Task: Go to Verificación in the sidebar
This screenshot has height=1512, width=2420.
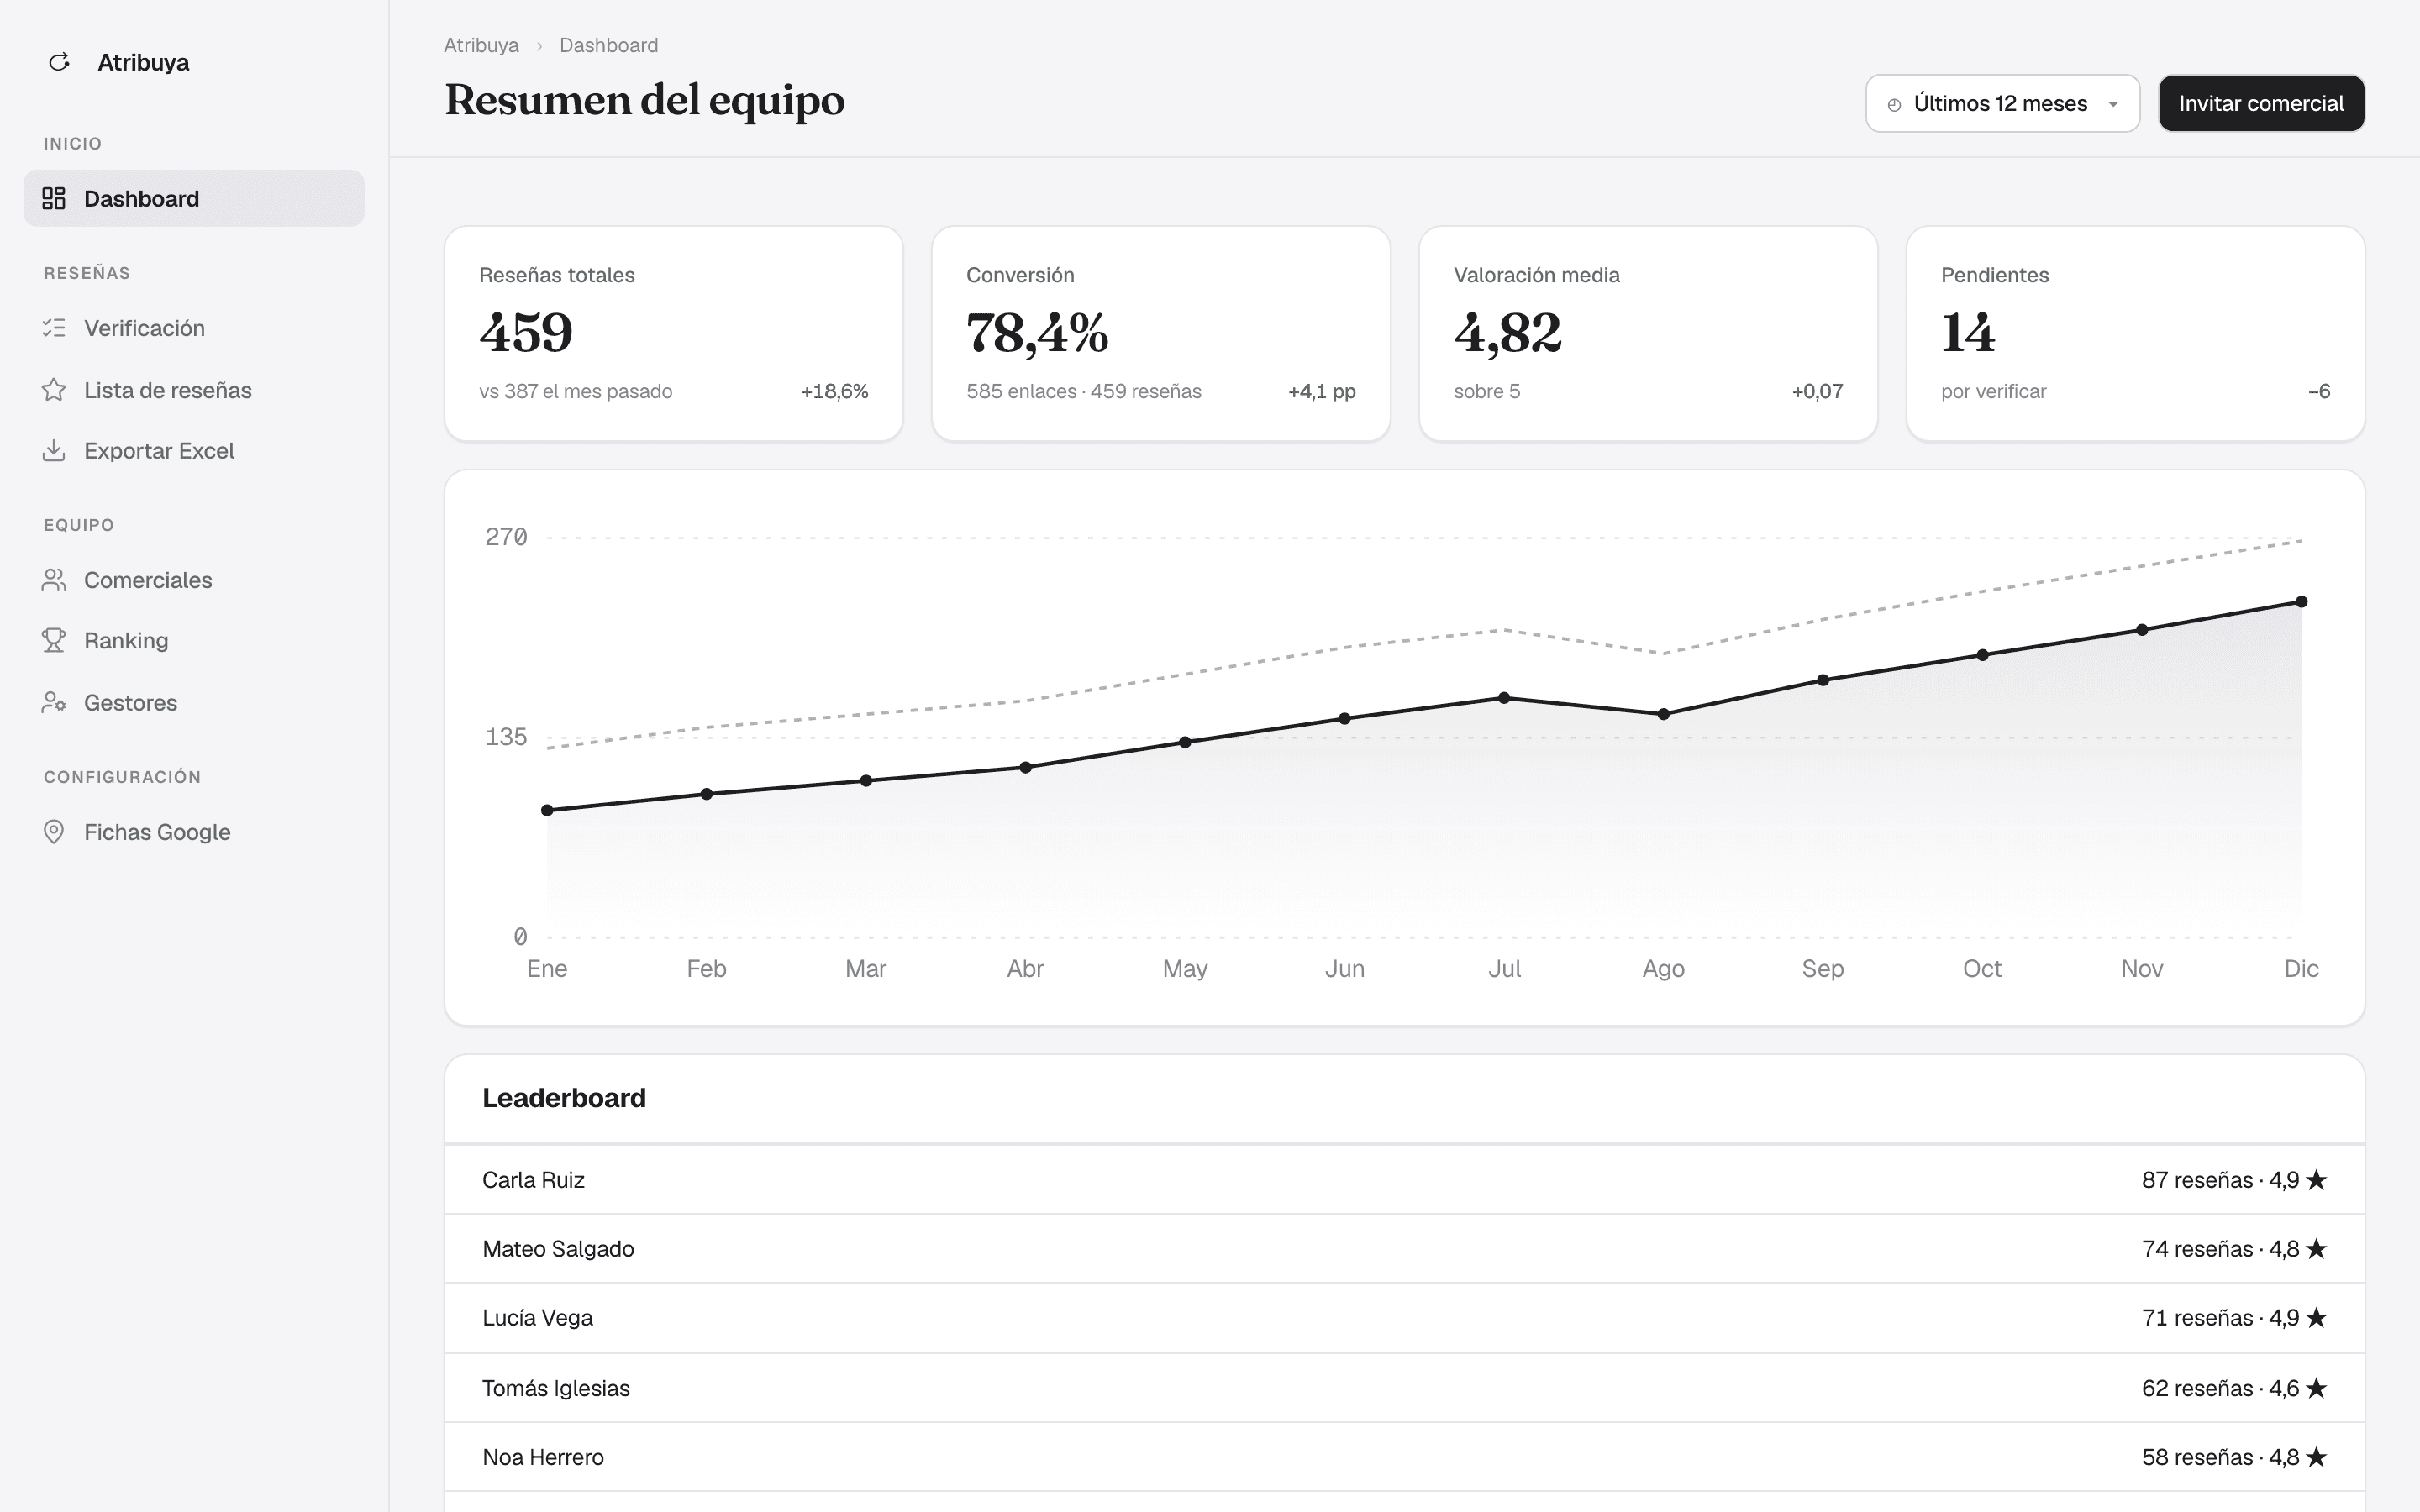Action: coord(194,328)
